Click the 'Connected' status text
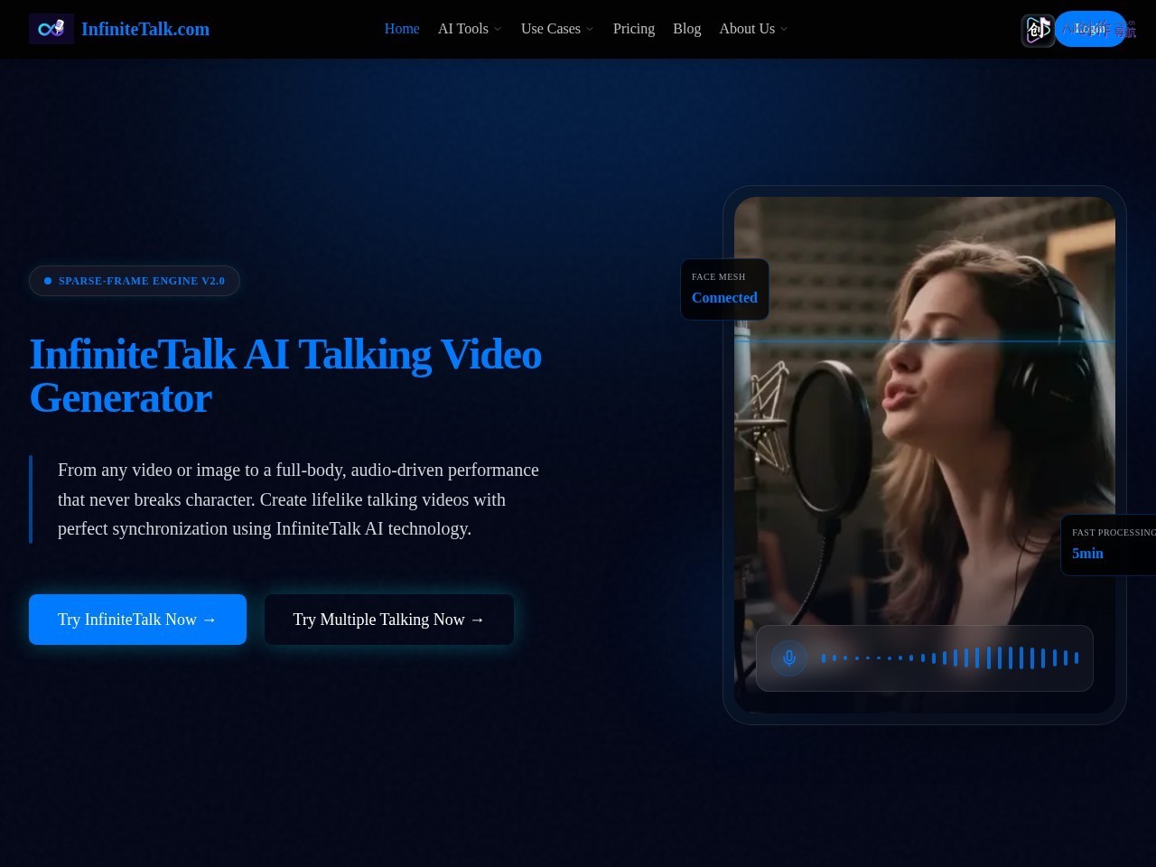1156x867 pixels. 724,298
